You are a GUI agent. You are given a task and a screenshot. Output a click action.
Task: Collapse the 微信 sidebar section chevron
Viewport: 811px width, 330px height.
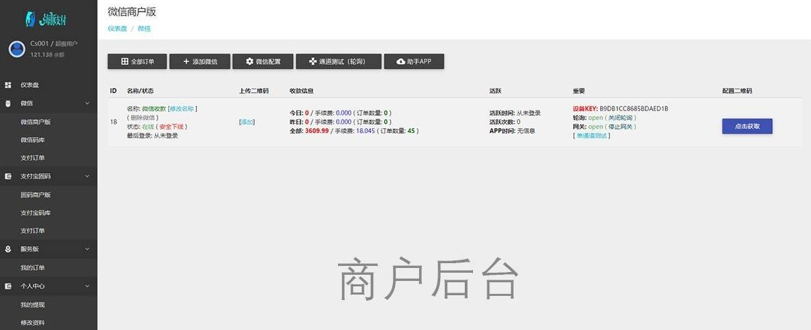[x=87, y=104]
